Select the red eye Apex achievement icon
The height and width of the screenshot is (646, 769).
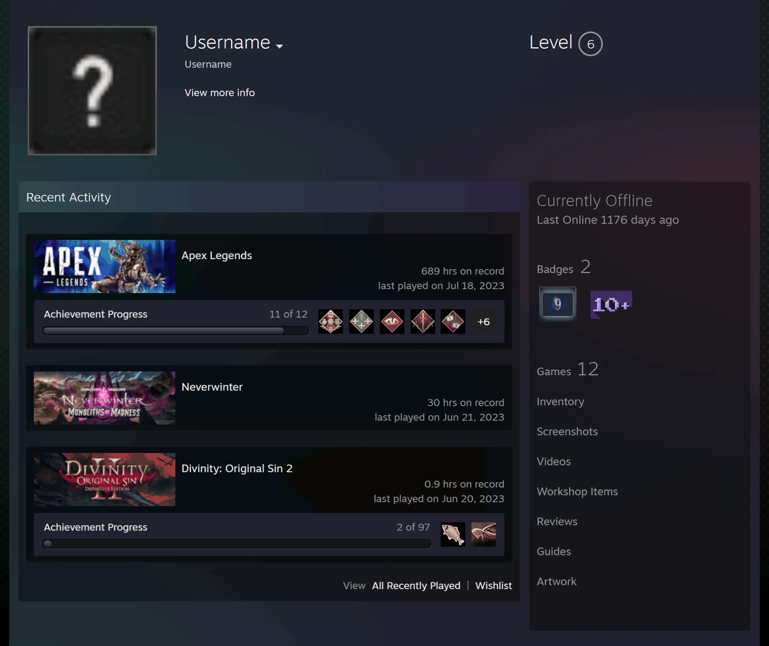pyautogui.click(x=392, y=321)
